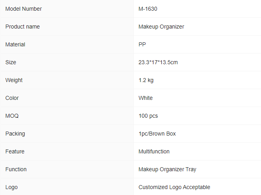Click the Logo row label
This screenshot has height=195, width=261.
(11, 187)
